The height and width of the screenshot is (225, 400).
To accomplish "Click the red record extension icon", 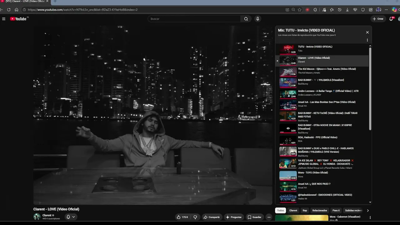I will tap(307, 10).
